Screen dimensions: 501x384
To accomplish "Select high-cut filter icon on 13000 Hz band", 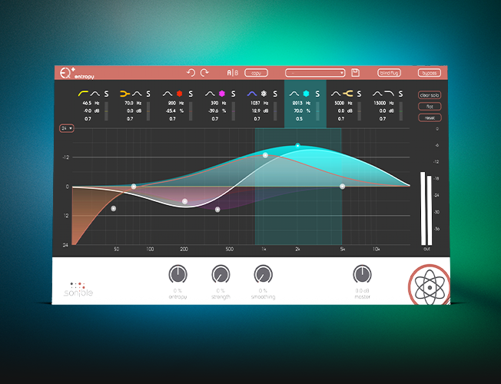I will tap(389, 94).
